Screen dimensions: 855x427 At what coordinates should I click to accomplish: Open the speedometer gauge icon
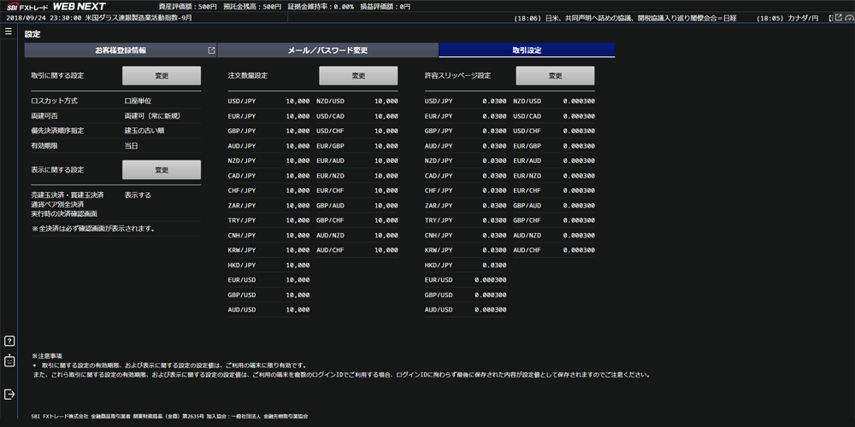pyautogui.click(x=848, y=17)
